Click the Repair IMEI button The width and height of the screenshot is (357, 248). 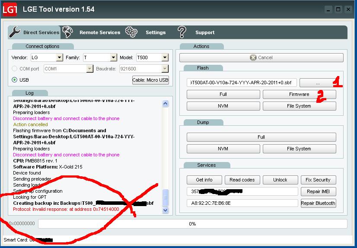[318, 191]
